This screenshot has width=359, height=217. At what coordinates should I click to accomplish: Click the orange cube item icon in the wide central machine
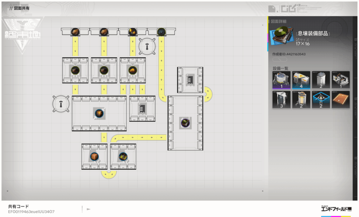pos(99,113)
